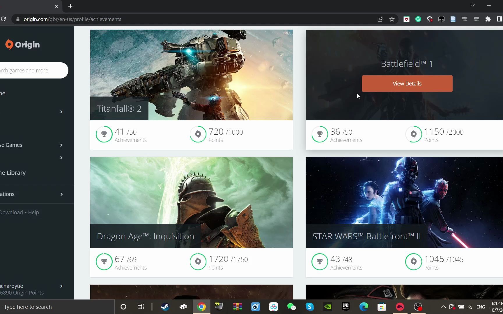Open the McAfee extension icon
The height and width of the screenshot is (314, 503).
406,19
